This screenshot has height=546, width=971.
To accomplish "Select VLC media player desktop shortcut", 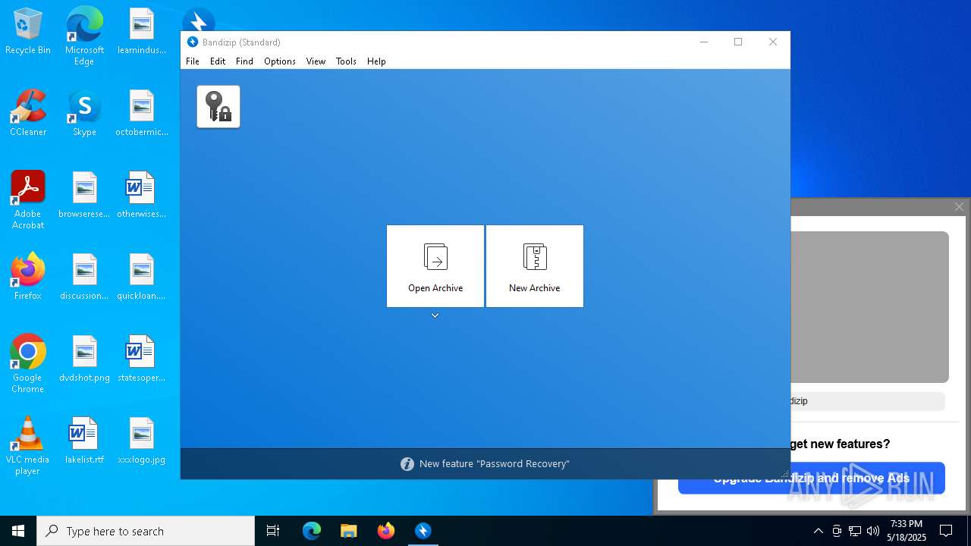I will point(28,446).
